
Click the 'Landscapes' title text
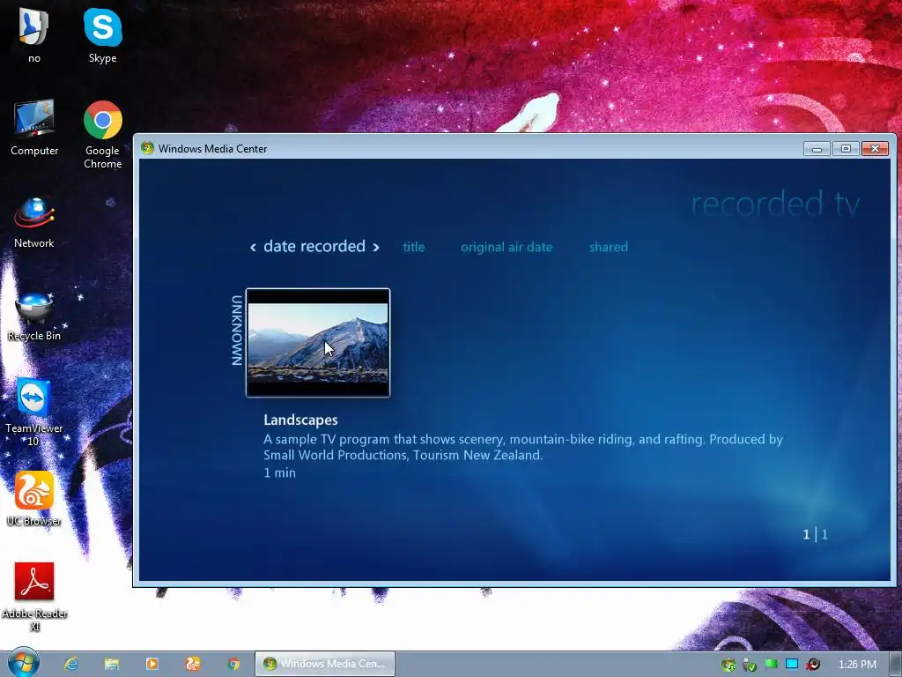(x=300, y=420)
